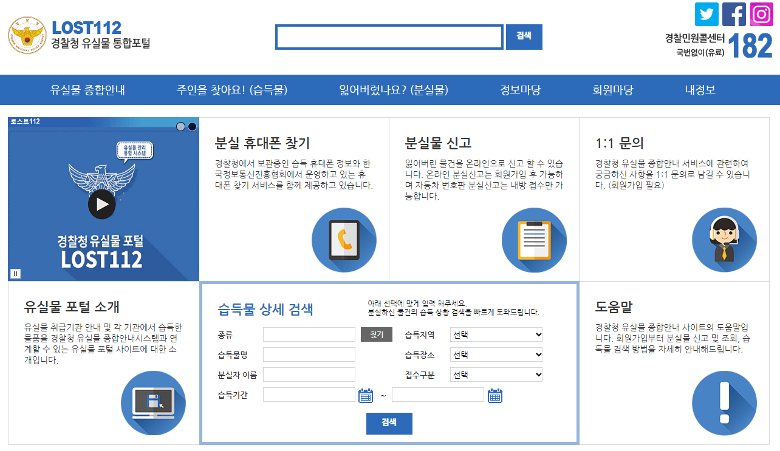Open the Instagram social link

[x=761, y=14]
